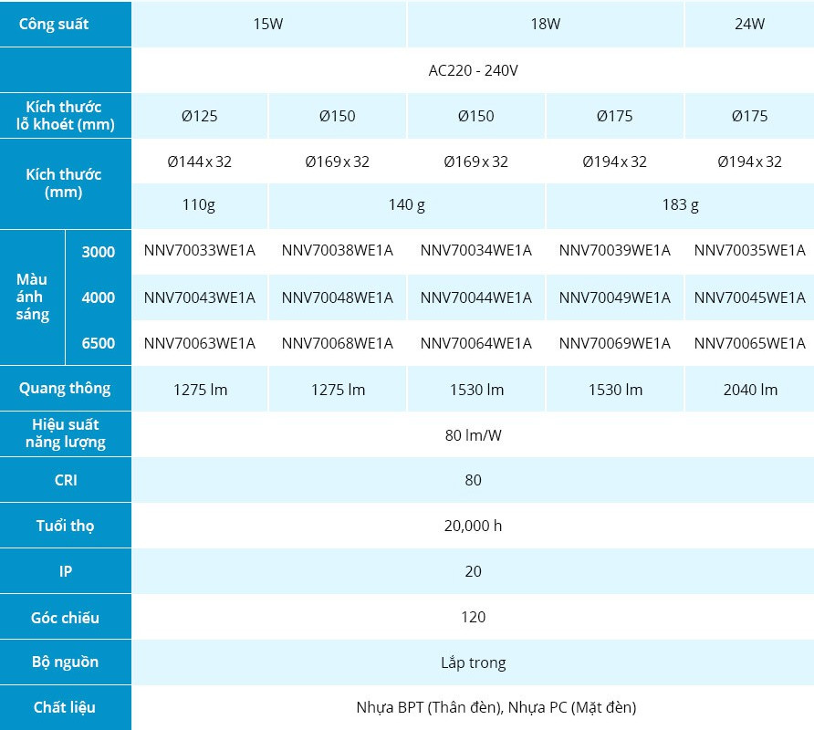Select the 110g weight cell
Screen dimensions: 814x730
199,205
